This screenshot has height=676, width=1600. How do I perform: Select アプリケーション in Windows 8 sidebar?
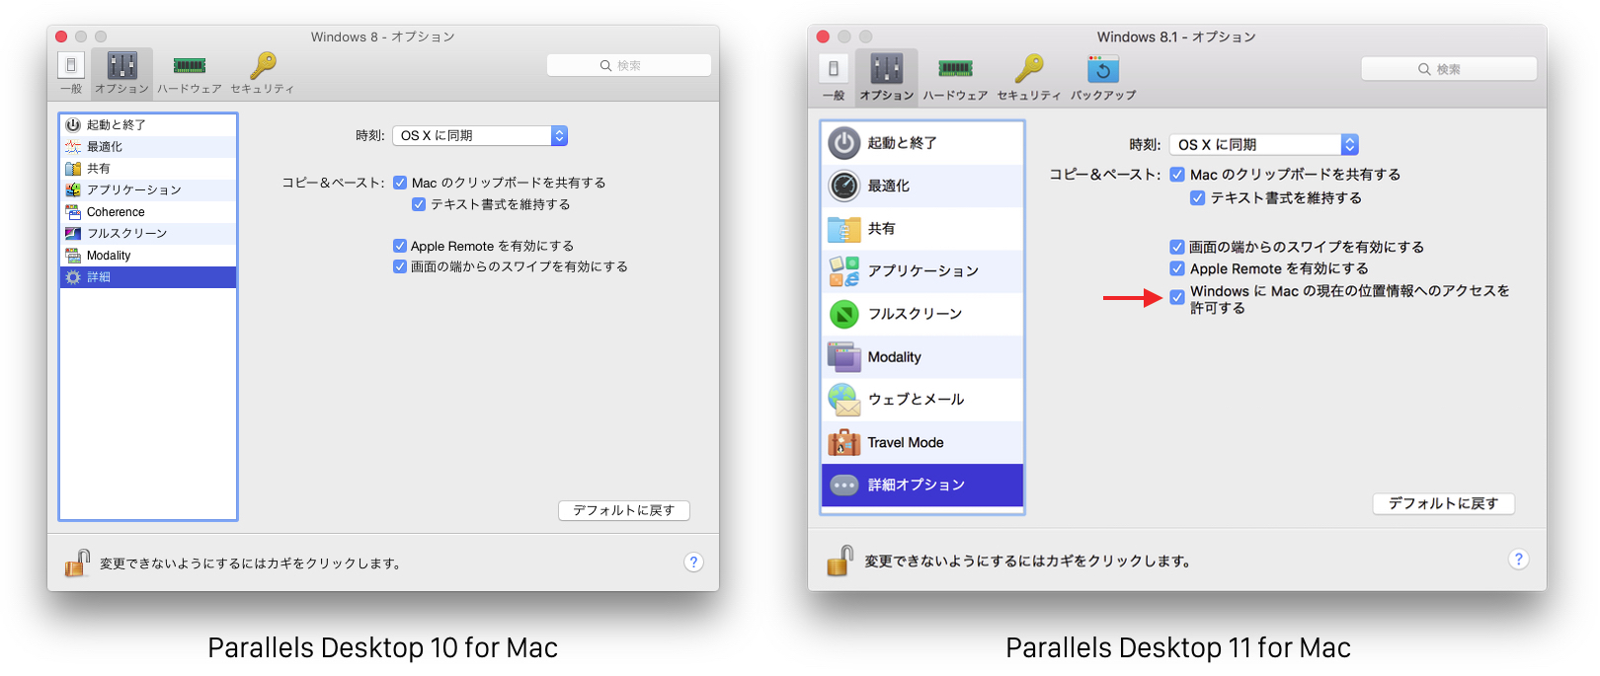148,190
